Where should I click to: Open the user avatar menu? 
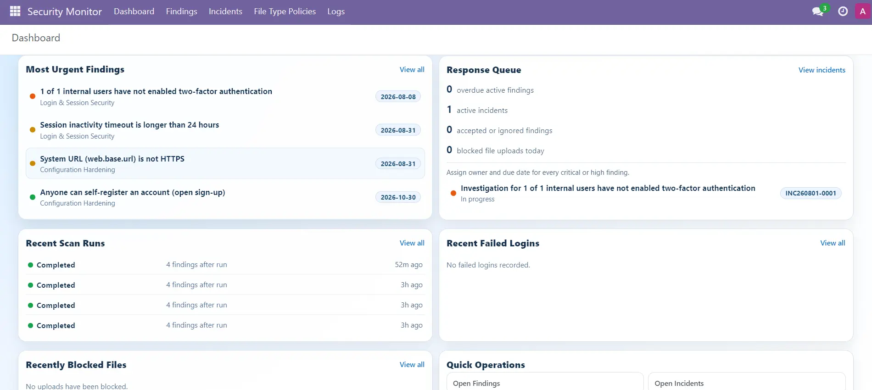click(x=863, y=11)
